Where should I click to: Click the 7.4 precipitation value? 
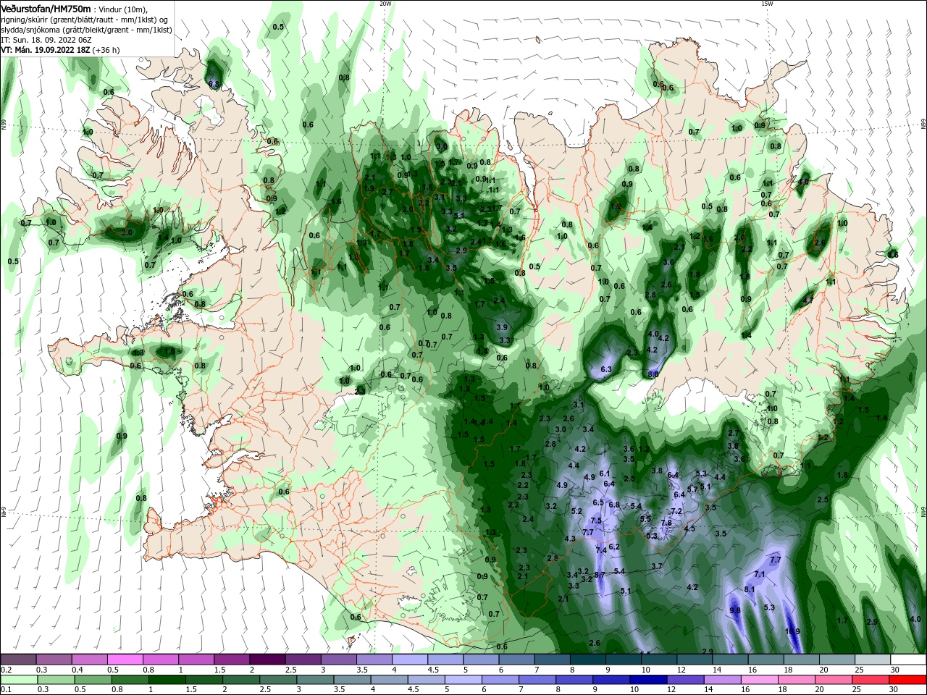coord(601,551)
